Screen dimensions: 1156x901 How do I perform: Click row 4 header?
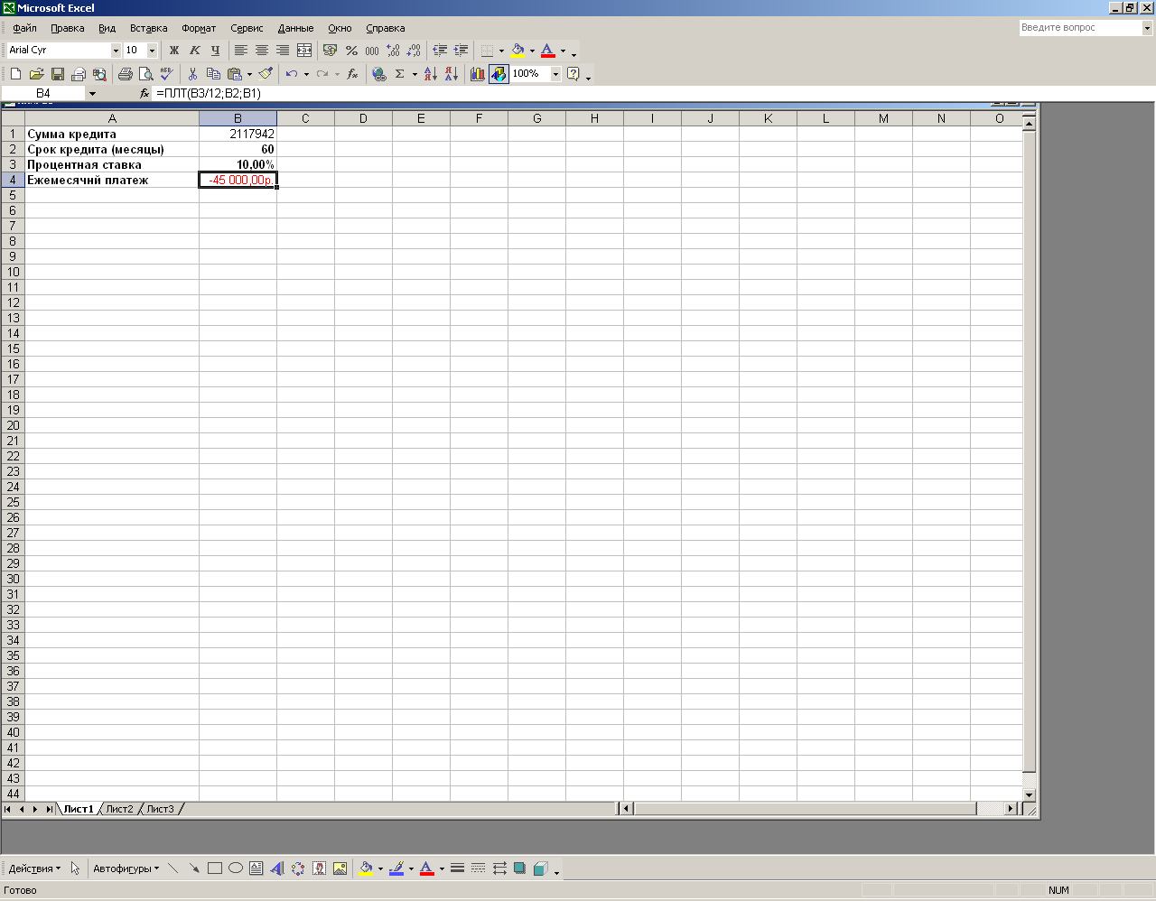[13, 180]
